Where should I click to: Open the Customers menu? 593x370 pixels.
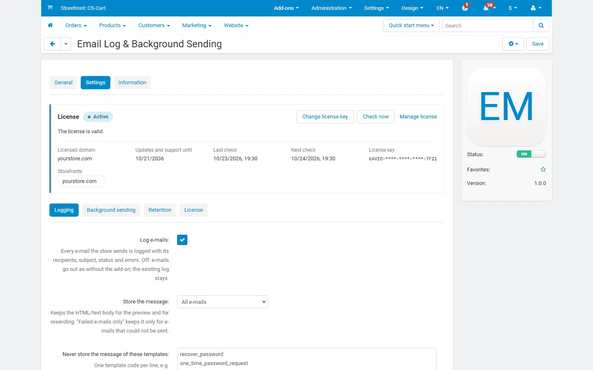[x=154, y=25]
